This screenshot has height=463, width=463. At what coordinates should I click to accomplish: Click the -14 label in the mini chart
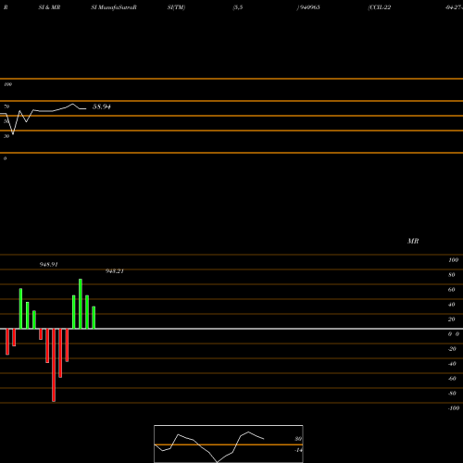tap(298, 450)
